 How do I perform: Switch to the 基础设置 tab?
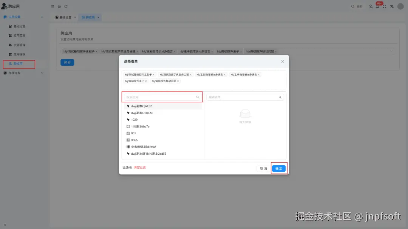pos(66,17)
